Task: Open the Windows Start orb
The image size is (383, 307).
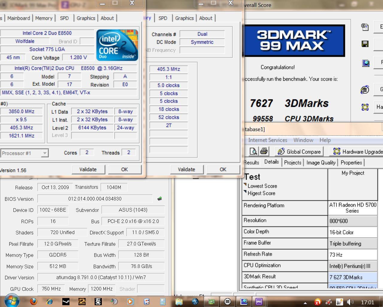Action: [12, 301]
